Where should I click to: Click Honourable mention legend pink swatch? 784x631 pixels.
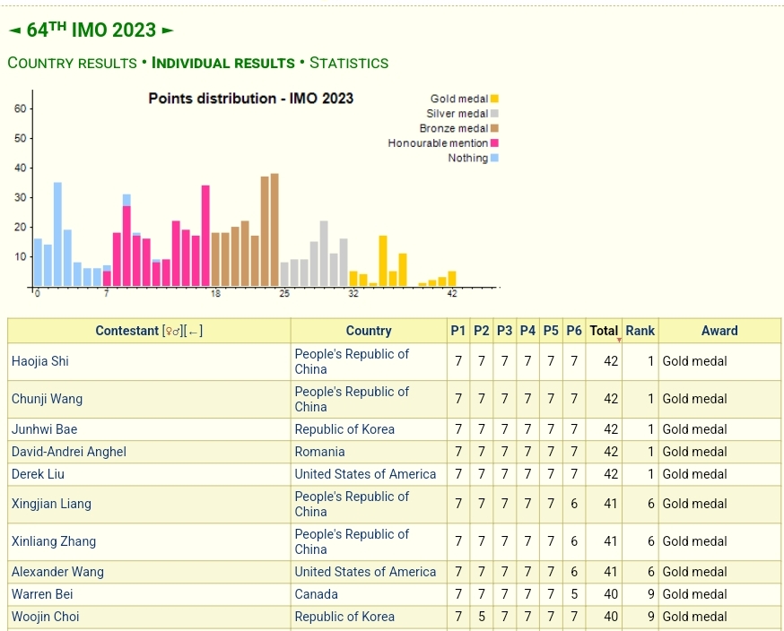pos(494,143)
